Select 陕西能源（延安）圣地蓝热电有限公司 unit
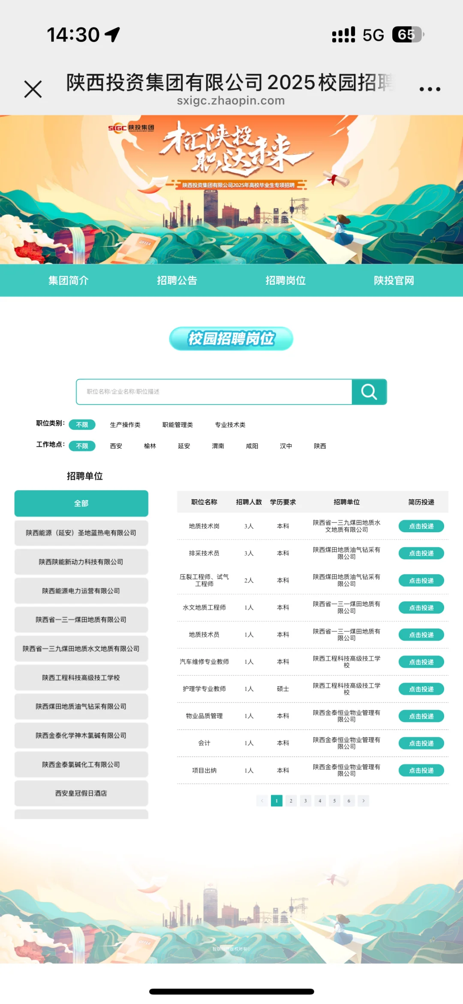This screenshot has height=1004, width=463. point(81,533)
